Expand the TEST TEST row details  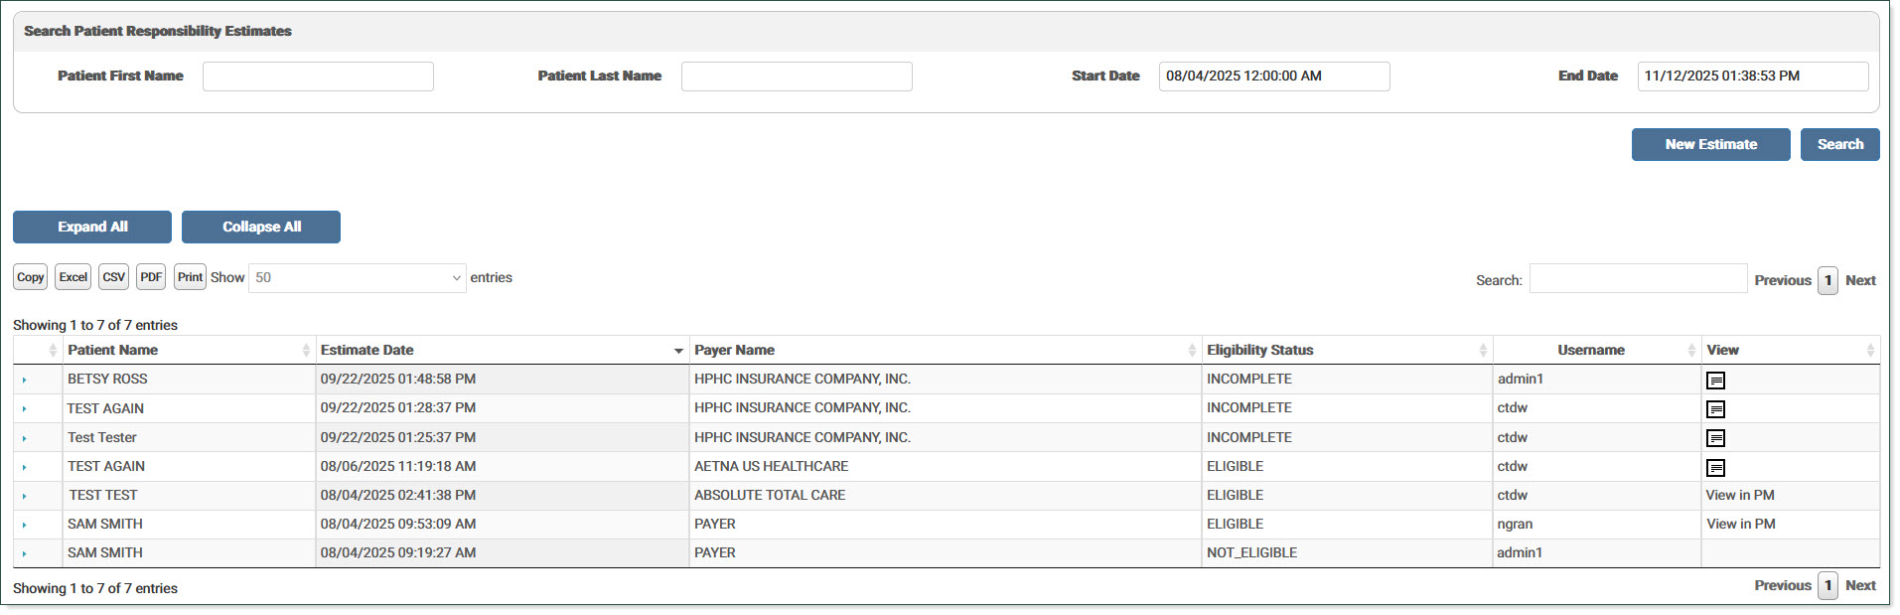25,496
